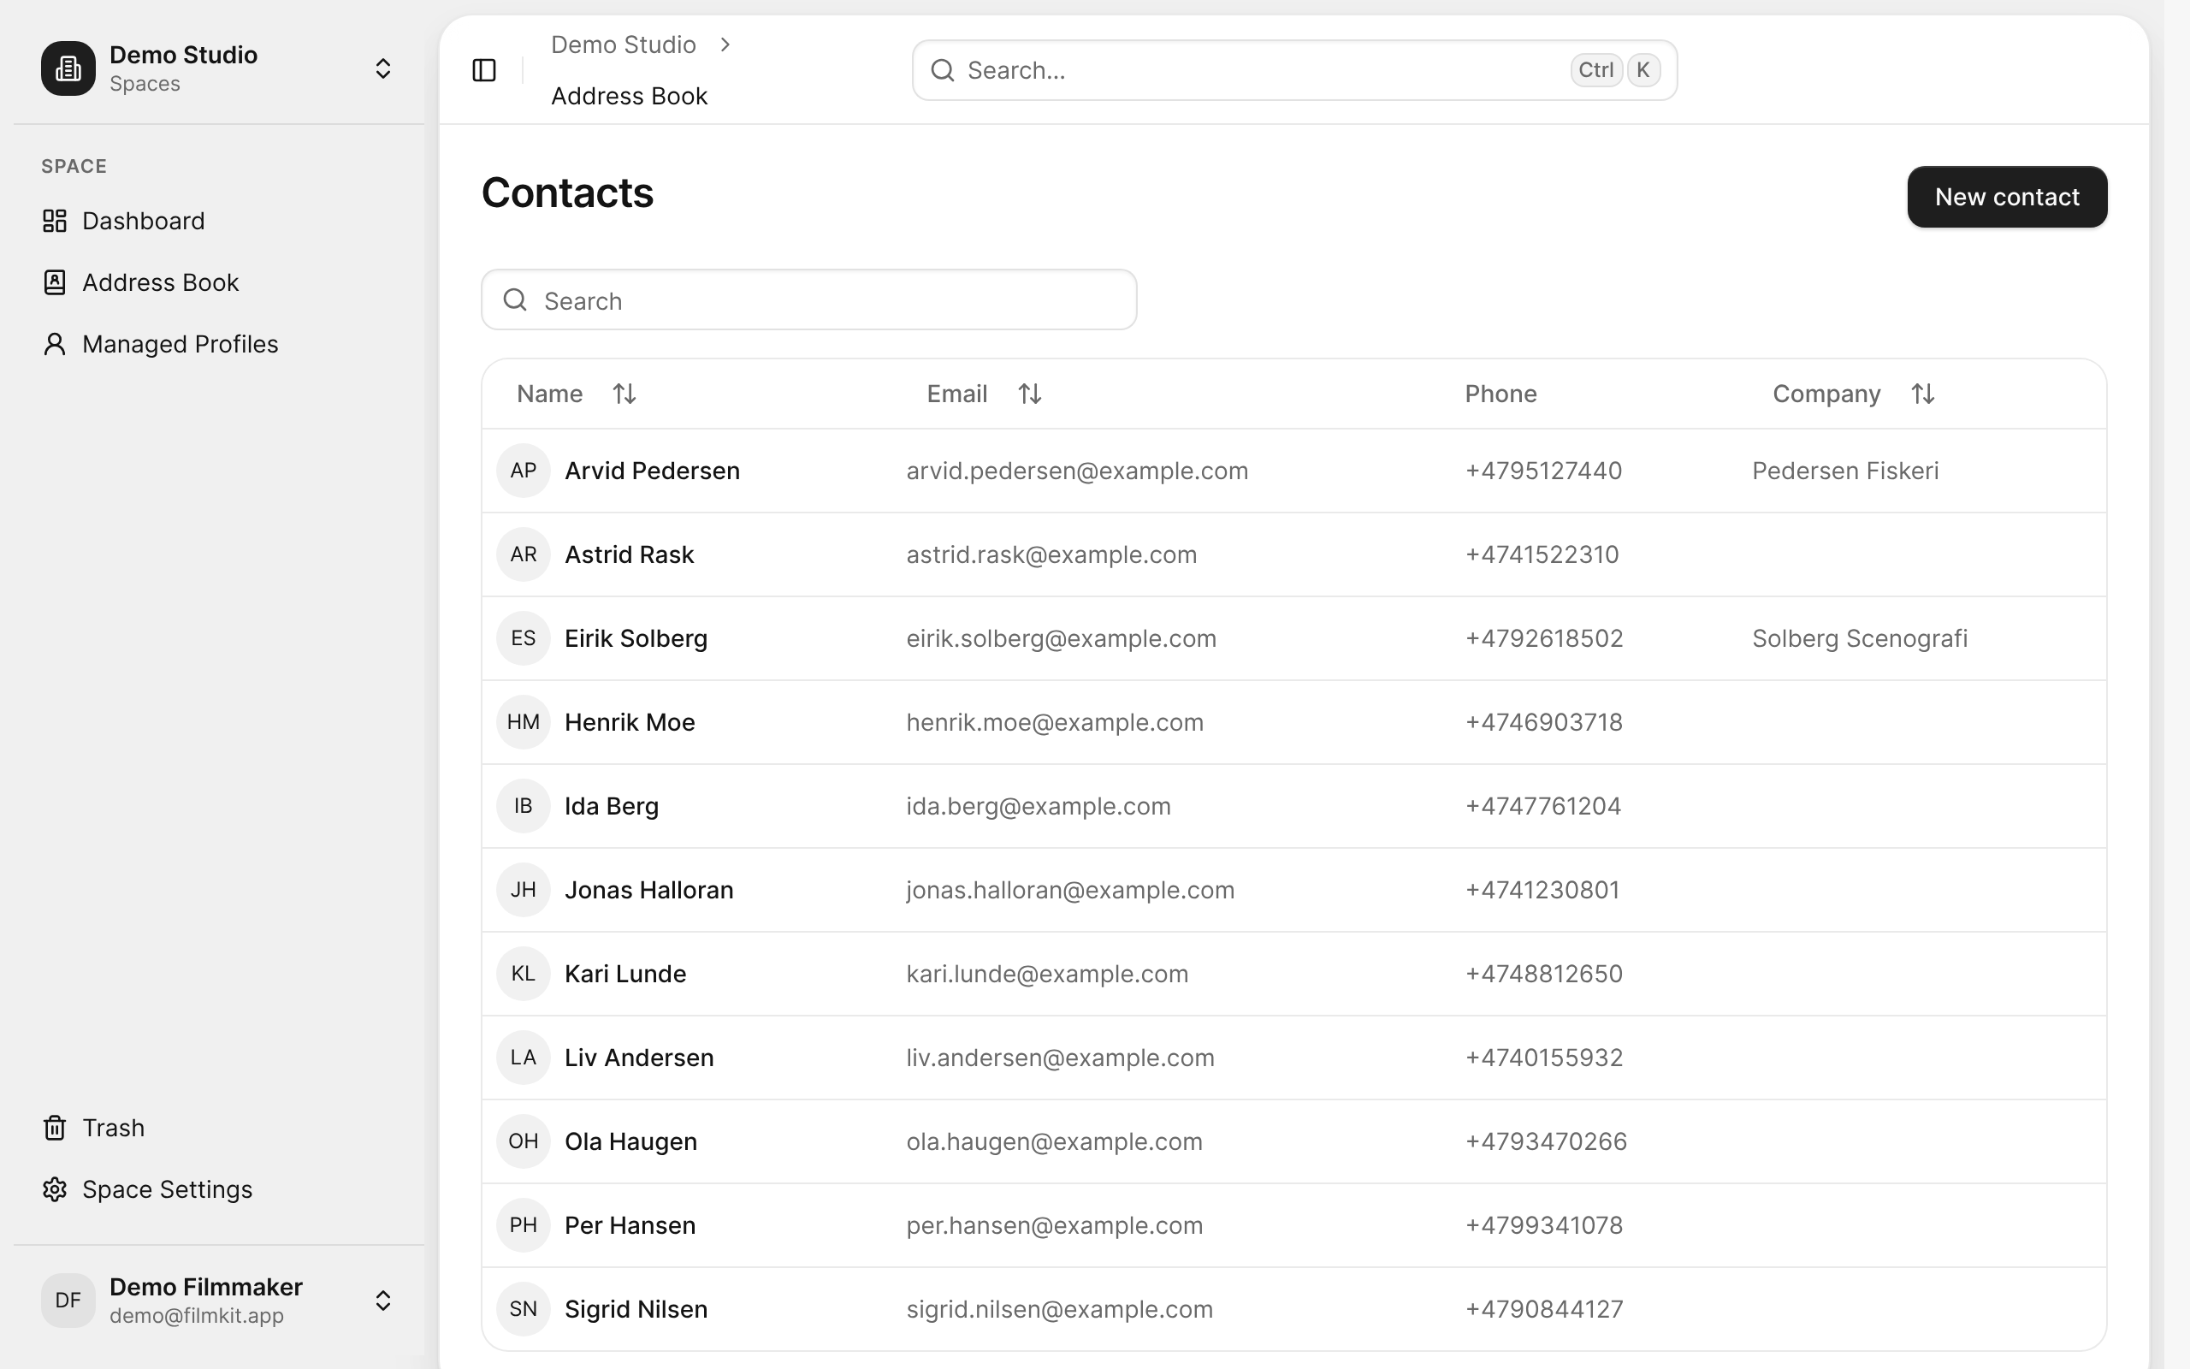Open the Trash section
The height and width of the screenshot is (1369, 2190).
pos(218,1127)
